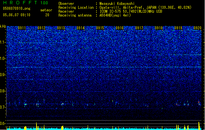This screenshot has width=205, height=130.
Task: Click the tall yellow spike before 0920 in power graph
Action: pos(199,126)
